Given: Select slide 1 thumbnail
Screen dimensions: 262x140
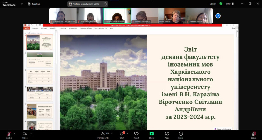Looking at the screenshot, I should (40, 42).
